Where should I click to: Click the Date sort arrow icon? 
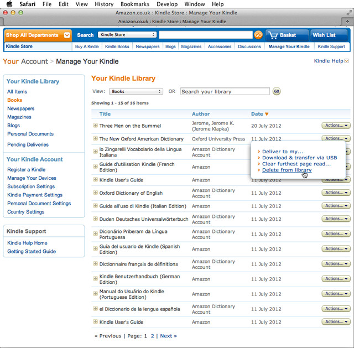point(267,114)
